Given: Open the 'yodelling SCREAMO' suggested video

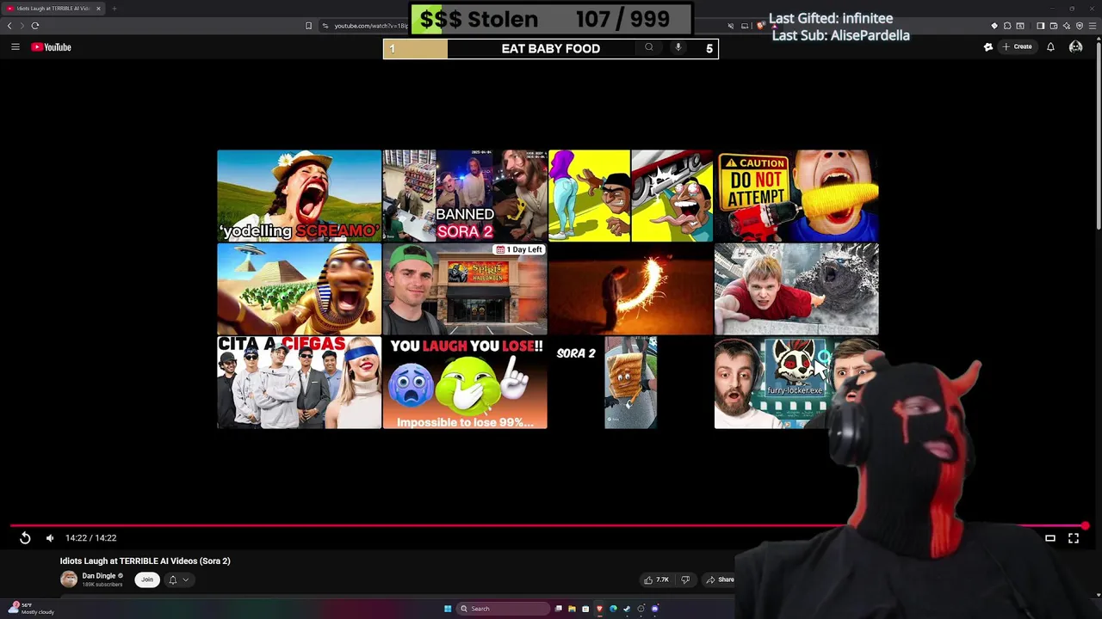Looking at the screenshot, I should click(299, 195).
